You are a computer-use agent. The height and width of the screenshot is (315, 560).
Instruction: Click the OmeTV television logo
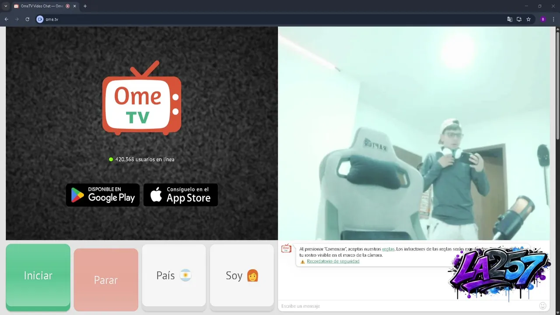click(142, 98)
